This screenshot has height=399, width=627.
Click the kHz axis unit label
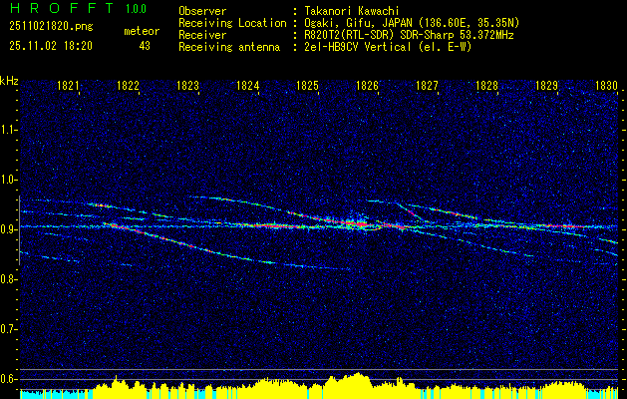coord(9,81)
